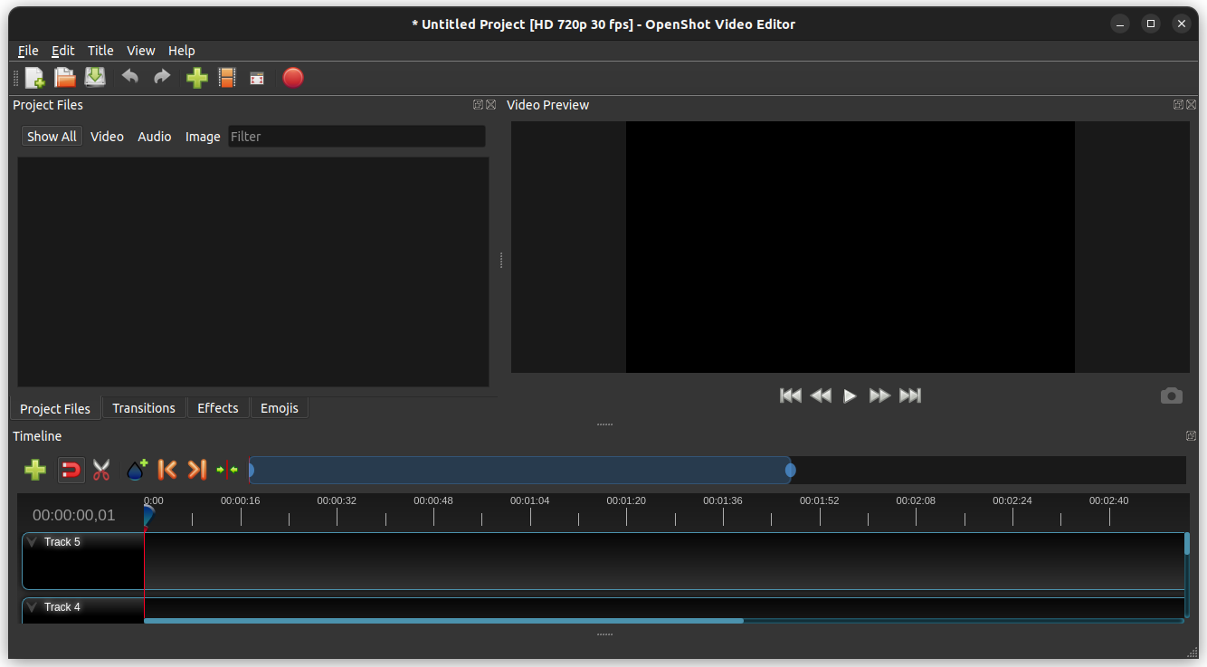Open the Title menu

point(100,51)
